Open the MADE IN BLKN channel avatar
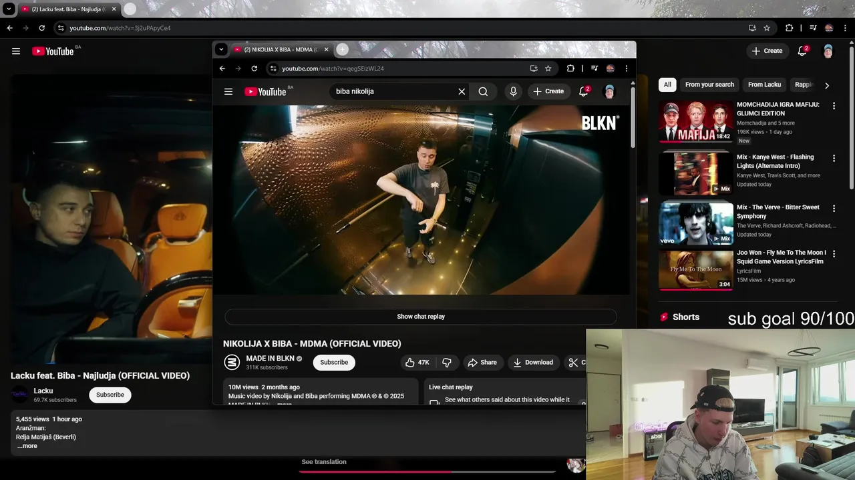855x480 pixels. pyautogui.click(x=232, y=362)
